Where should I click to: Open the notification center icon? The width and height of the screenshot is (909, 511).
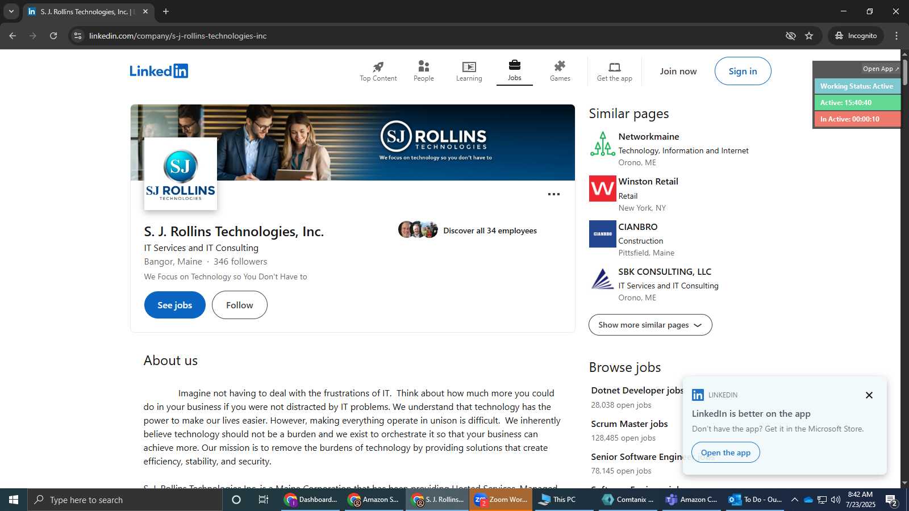(891, 500)
